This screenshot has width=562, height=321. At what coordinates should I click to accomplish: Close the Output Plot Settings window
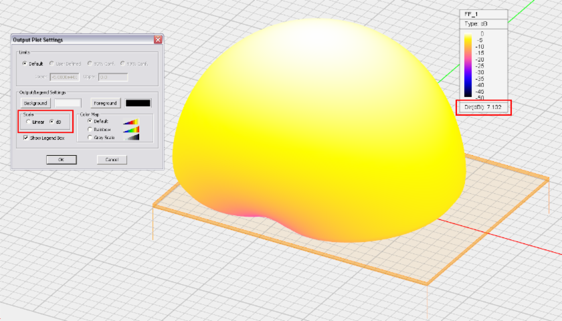pyautogui.click(x=158, y=39)
